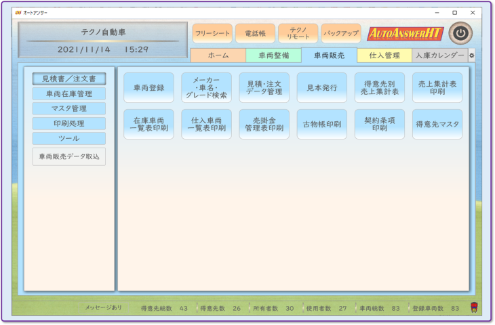Click the red mascot icon in status bar
This screenshot has width=495, height=325.
[x=474, y=307]
